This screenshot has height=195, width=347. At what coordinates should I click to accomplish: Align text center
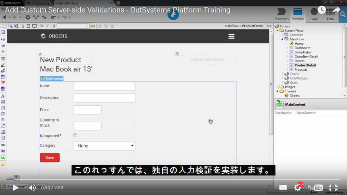[106, 26]
